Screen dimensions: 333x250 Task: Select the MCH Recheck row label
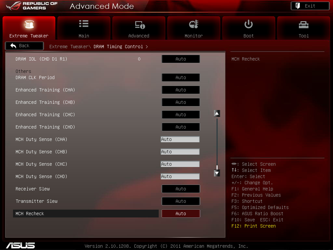(x=30, y=214)
